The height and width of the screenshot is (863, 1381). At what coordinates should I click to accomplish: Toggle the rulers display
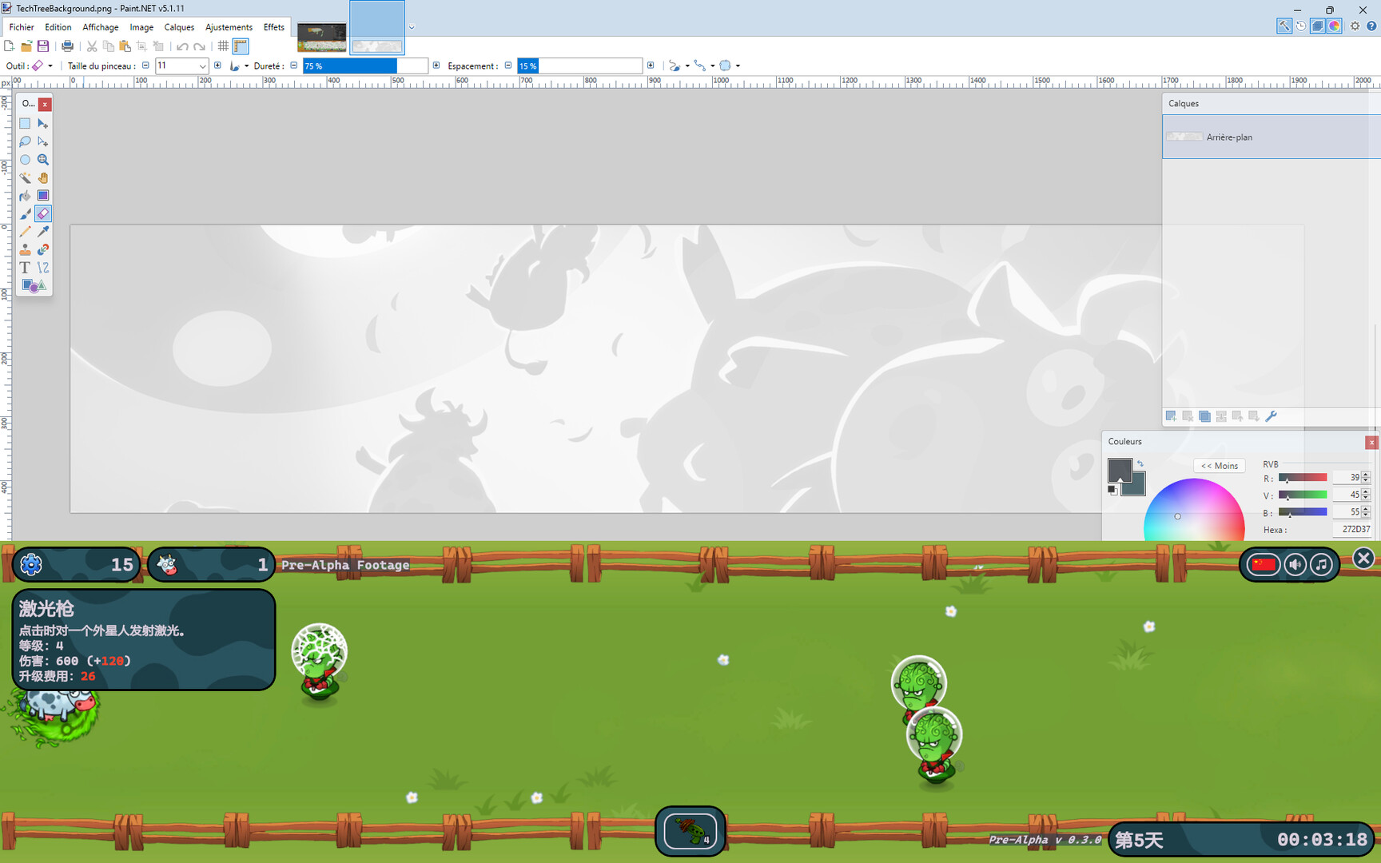pos(241,46)
